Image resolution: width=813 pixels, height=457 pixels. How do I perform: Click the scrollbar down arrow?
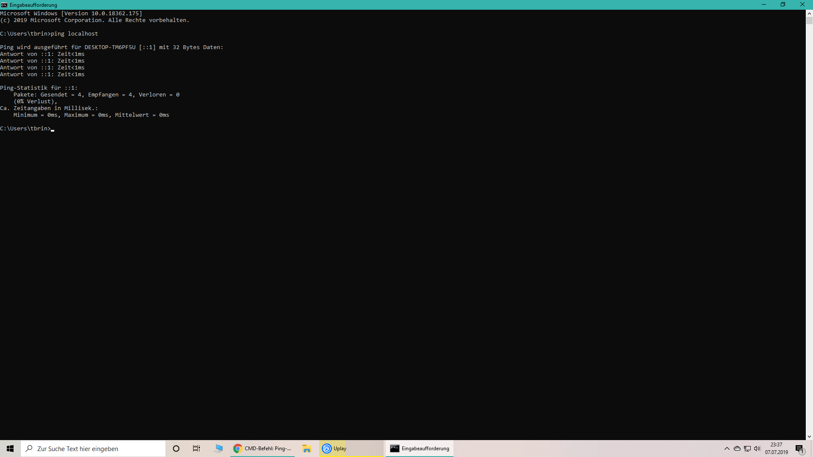[x=809, y=436]
